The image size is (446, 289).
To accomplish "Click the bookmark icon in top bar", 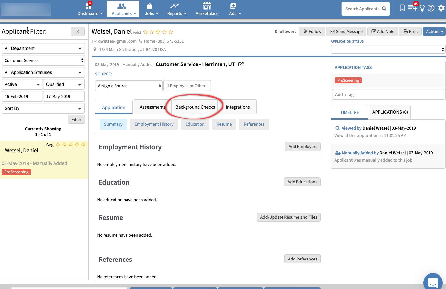I will pos(402,8).
